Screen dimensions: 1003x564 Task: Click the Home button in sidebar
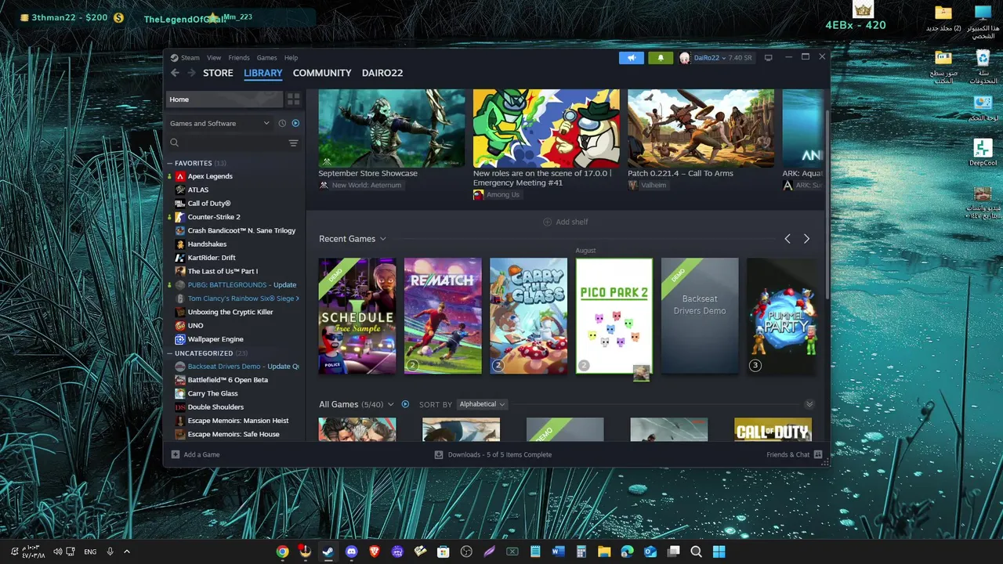[224, 99]
